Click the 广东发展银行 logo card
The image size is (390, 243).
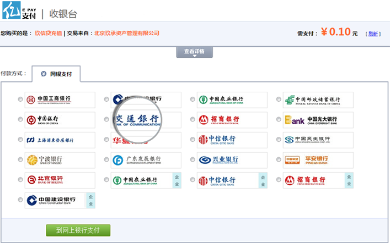[146, 160]
